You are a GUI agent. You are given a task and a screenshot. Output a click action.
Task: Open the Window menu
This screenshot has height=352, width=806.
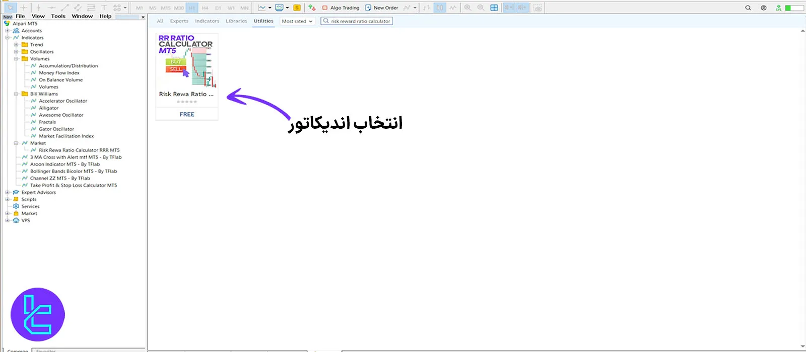[x=82, y=16]
